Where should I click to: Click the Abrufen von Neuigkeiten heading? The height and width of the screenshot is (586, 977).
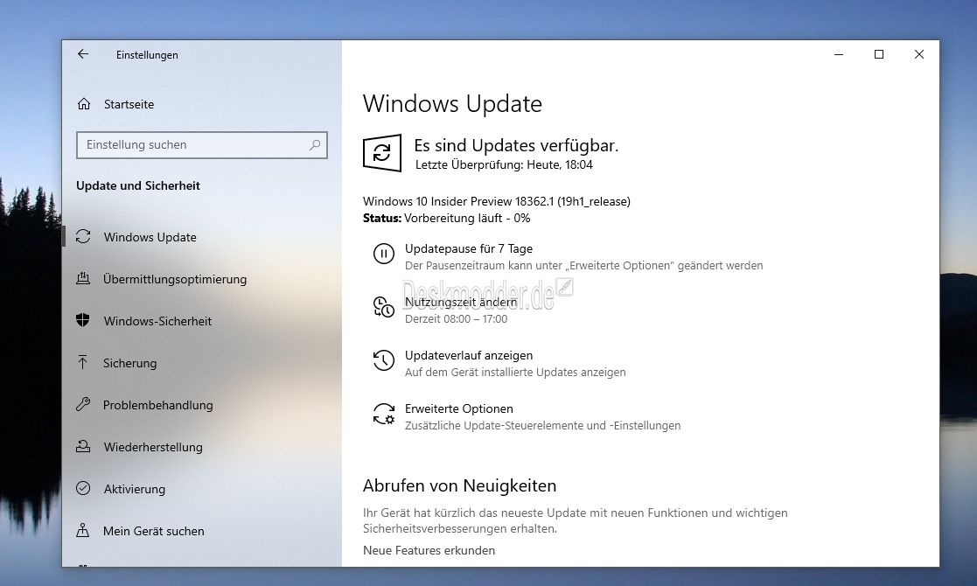pyautogui.click(x=460, y=485)
